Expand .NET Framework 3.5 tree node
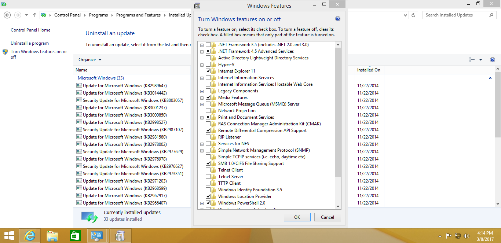 coord(202,45)
